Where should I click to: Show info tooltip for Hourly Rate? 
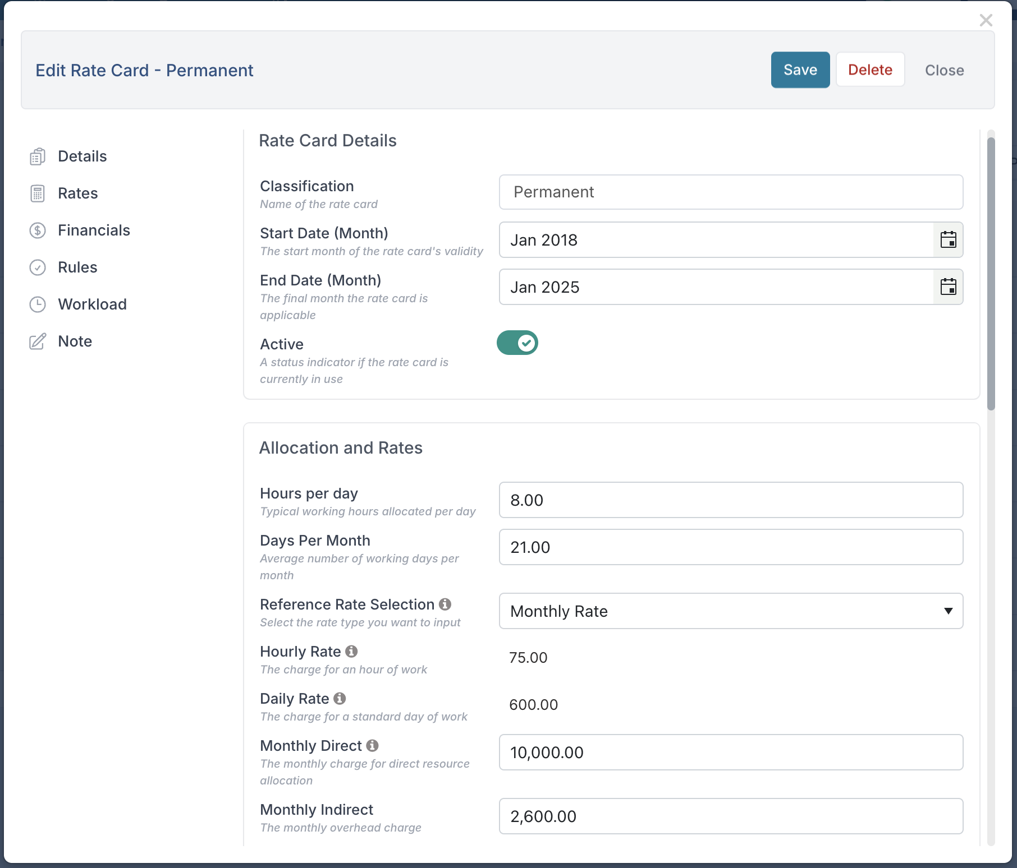[351, 651]
